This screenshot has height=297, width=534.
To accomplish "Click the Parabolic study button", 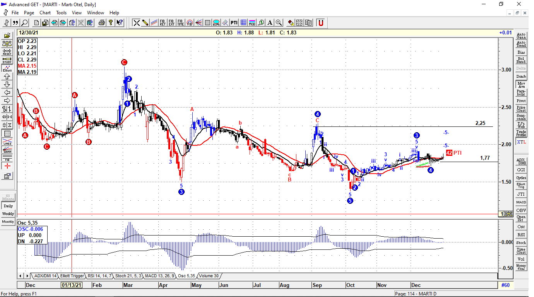I will point(521,93).
